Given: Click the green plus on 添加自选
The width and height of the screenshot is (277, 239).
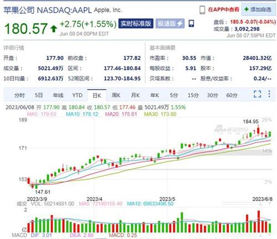Looking at the screenshot, I should (x=247, y=9).
